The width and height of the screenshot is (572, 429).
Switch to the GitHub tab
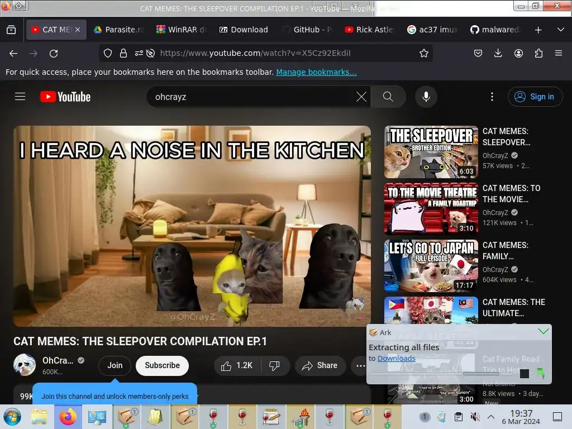tap(307, 30)
